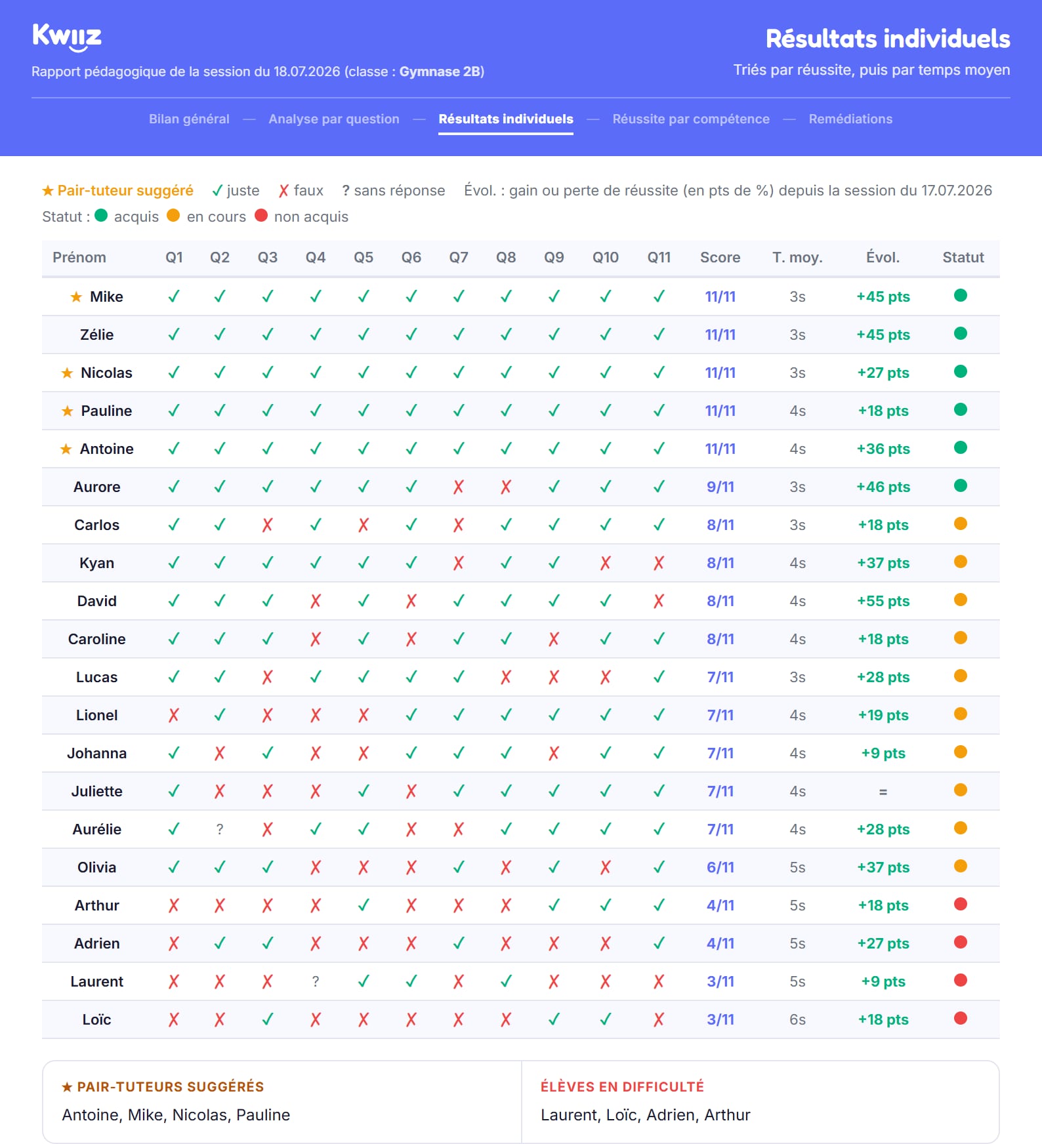Image resolution: width=1042 pixels, height=1144 pixels.
Task: Click the star icon beside Nicolas
Action: coord(67,373)
